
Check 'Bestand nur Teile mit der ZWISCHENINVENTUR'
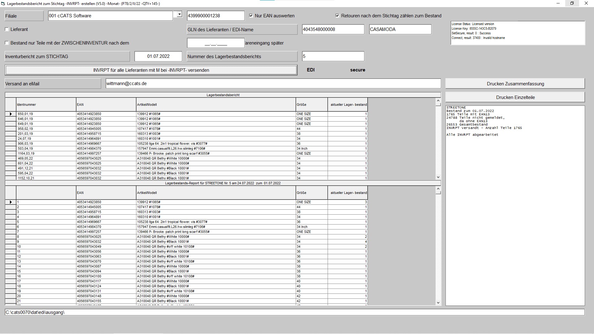(x=7, y=43)
